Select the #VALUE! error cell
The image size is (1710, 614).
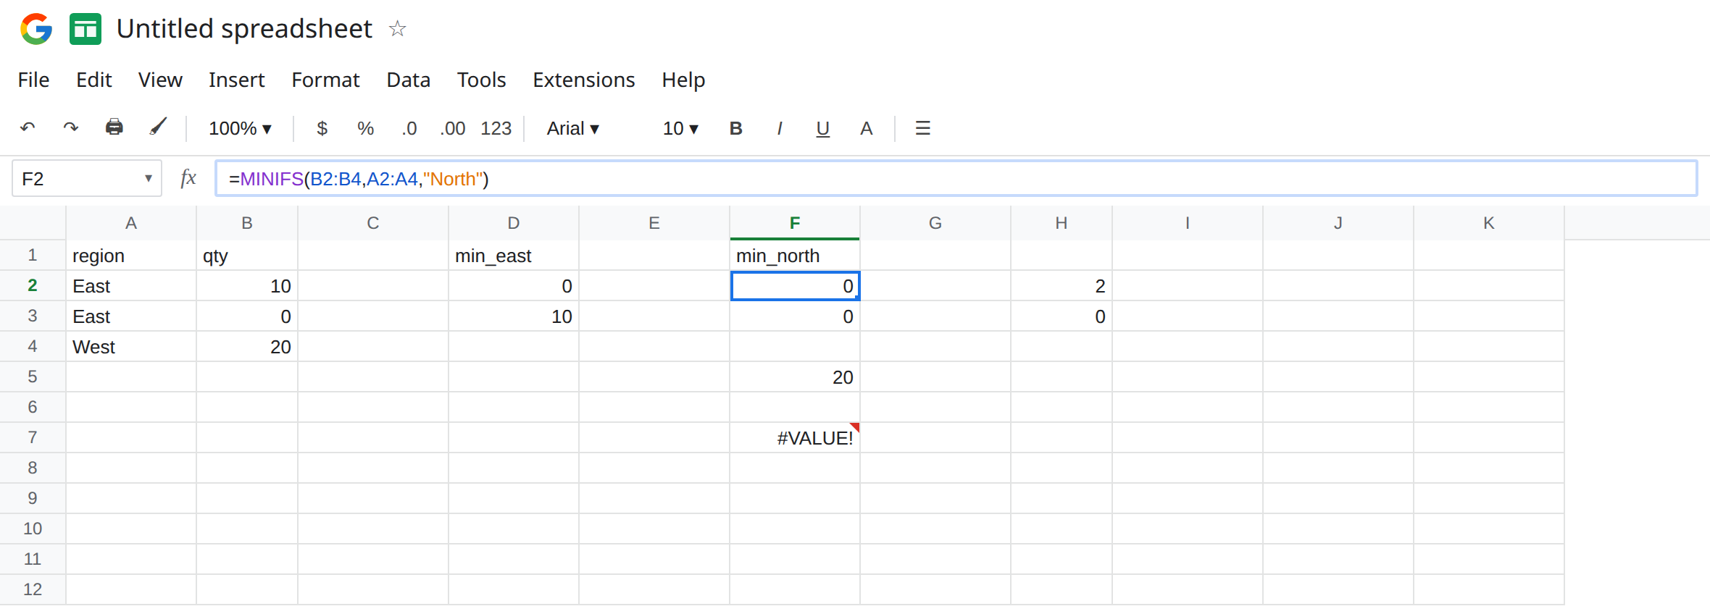[795, 437]
